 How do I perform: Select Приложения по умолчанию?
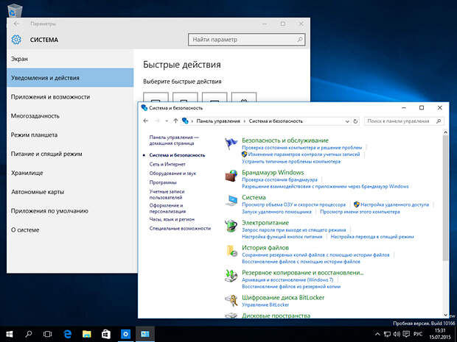pos(70,211)
